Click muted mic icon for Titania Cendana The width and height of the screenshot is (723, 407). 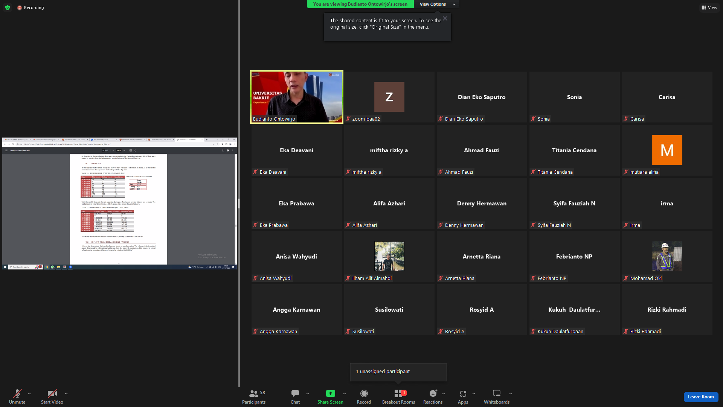click(x=533, y=172)
